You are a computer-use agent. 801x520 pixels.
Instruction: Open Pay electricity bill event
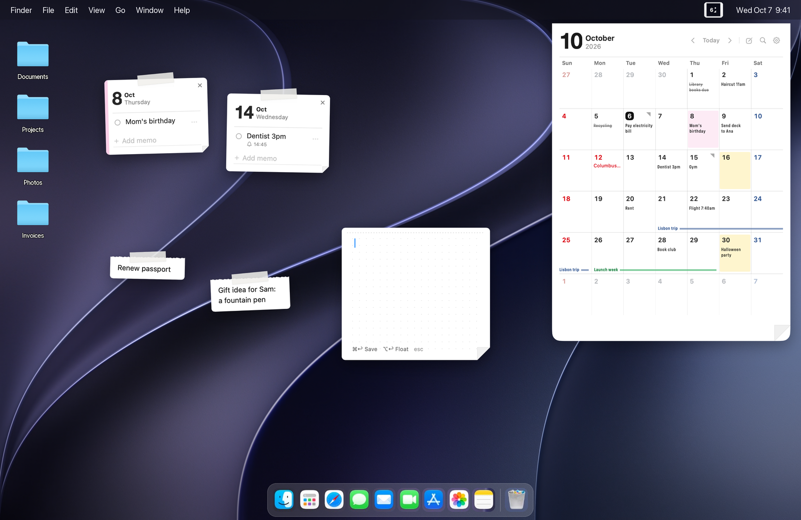pyautogui.click(x=639, y=128)
